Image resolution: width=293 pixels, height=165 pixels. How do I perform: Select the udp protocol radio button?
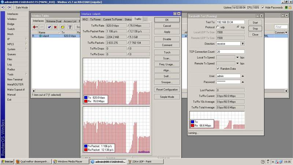coord(218,27)
